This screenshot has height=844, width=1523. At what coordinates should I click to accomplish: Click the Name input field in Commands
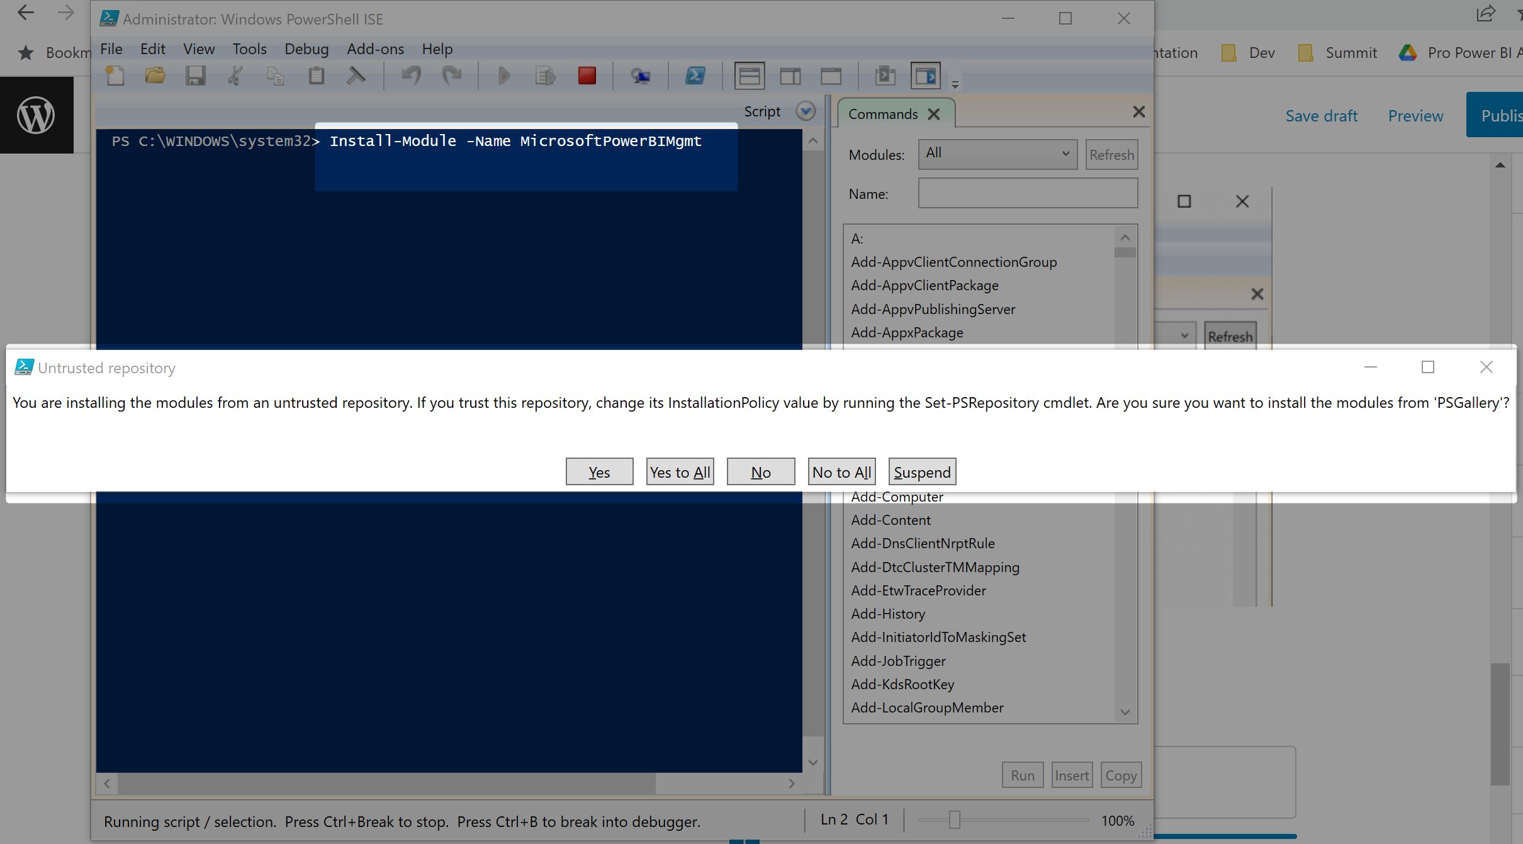(x=1027, y=193)
